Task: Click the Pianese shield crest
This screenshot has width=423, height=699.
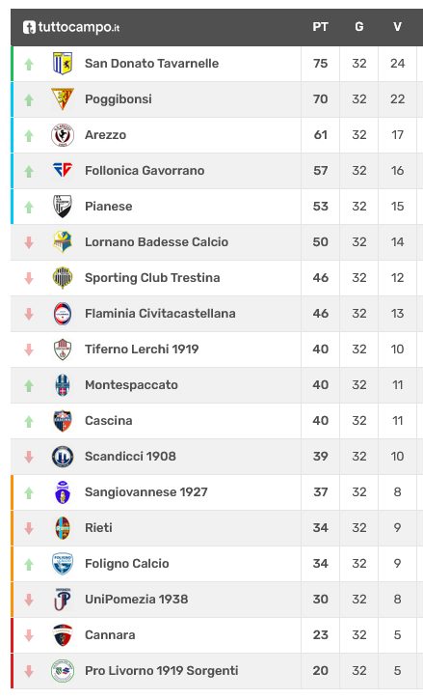Action: (63, 206)
